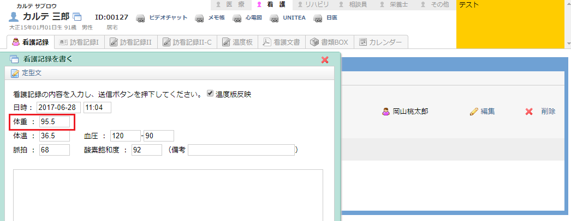Switch to the 訪看記録II tab

pyautogui.click(x=130, y=42)
